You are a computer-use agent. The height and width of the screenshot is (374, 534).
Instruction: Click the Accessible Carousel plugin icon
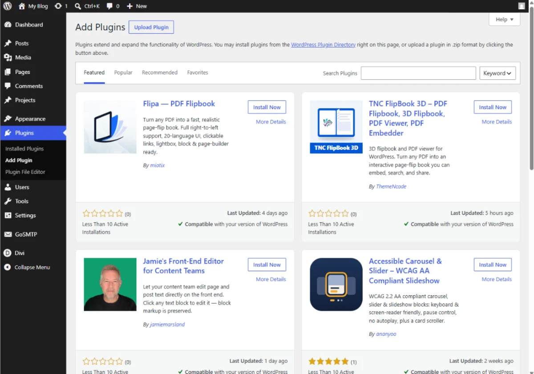tap(336, 285)
